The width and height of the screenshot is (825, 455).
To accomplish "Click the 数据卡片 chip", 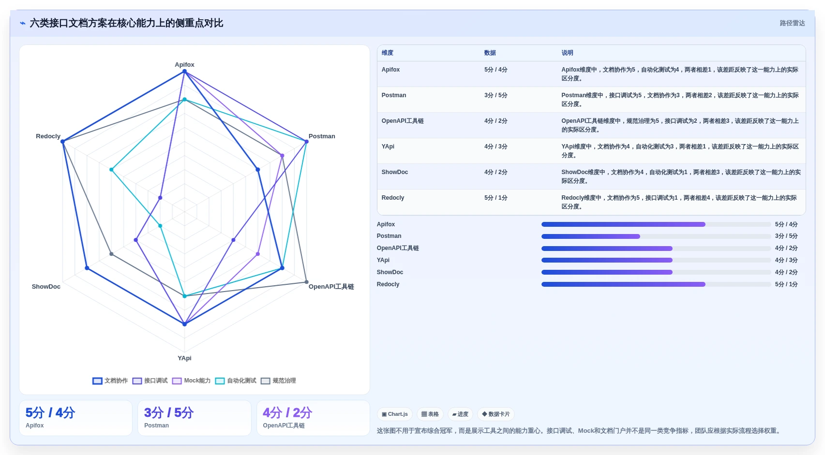I will pyautogui.click(x=496, y=414).
